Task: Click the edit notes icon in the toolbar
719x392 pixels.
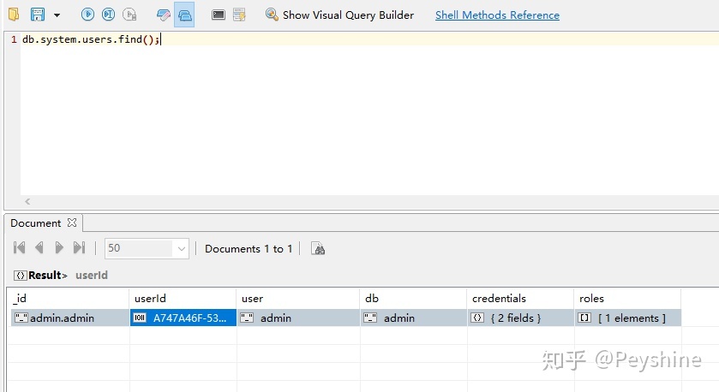Action: pos(239,15)
